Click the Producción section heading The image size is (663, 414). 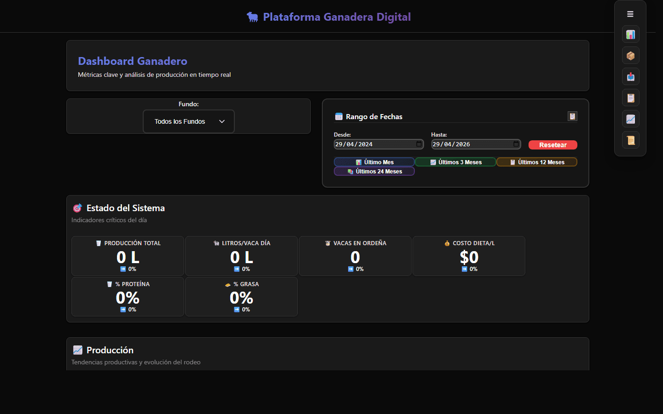(110, 350)
